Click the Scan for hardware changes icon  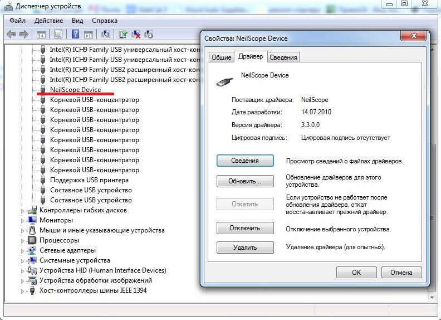pos(106,34)
